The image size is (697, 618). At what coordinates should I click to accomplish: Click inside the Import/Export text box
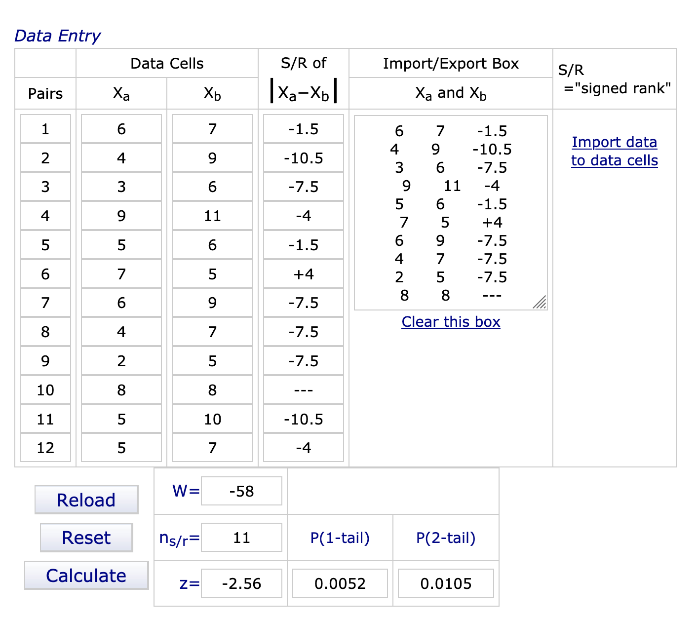450,213
